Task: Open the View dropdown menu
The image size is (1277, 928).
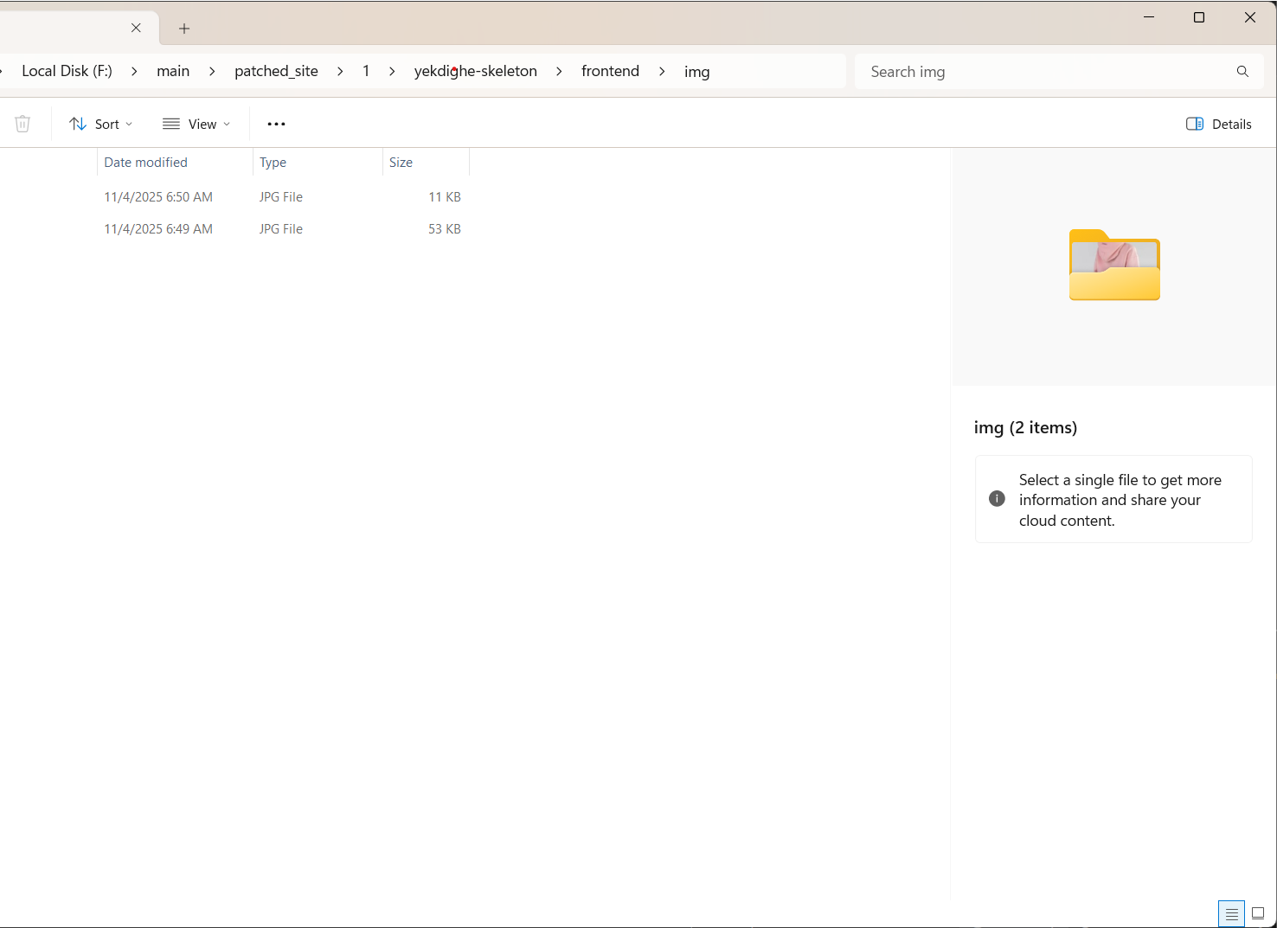Action: click(x=196, y=124)
